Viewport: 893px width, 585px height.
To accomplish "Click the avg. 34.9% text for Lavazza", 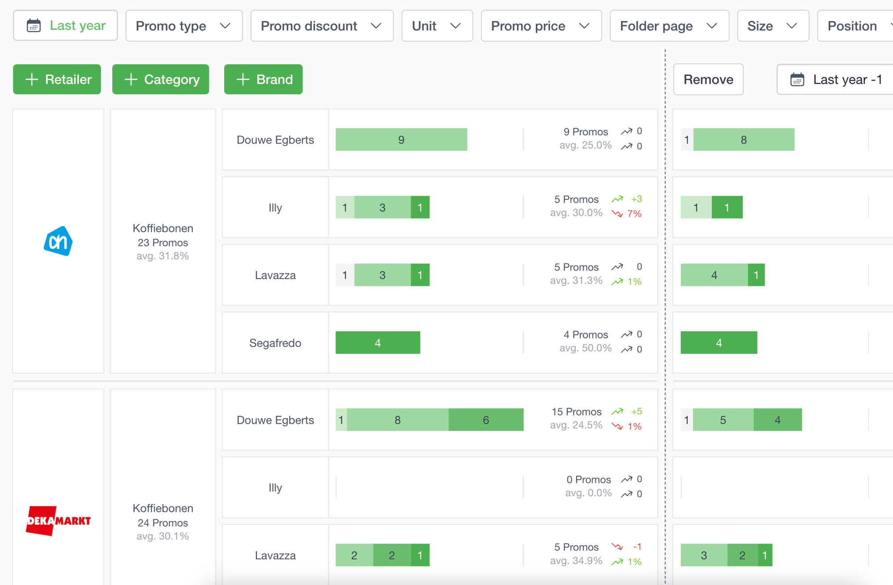I will coord(576,561).
